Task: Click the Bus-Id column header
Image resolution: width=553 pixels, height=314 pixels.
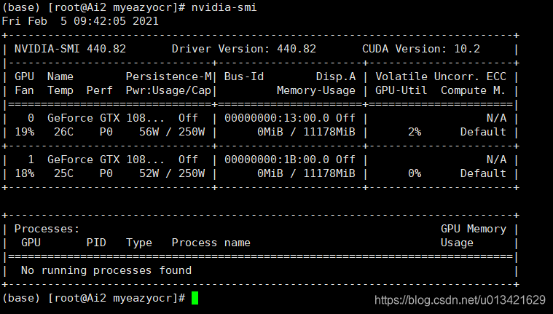Action: [243, 76]
